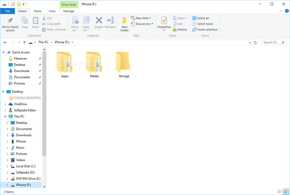Click the Edit ribbon item
Viewport: 290px width, 195px height.
tap(178, 24)
